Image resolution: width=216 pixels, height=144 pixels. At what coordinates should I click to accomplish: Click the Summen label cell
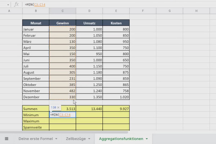coord(36,109)
